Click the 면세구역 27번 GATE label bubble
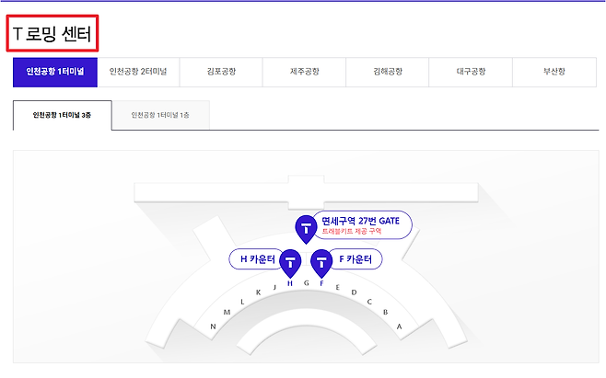606x378 pixels. (362, 221)
